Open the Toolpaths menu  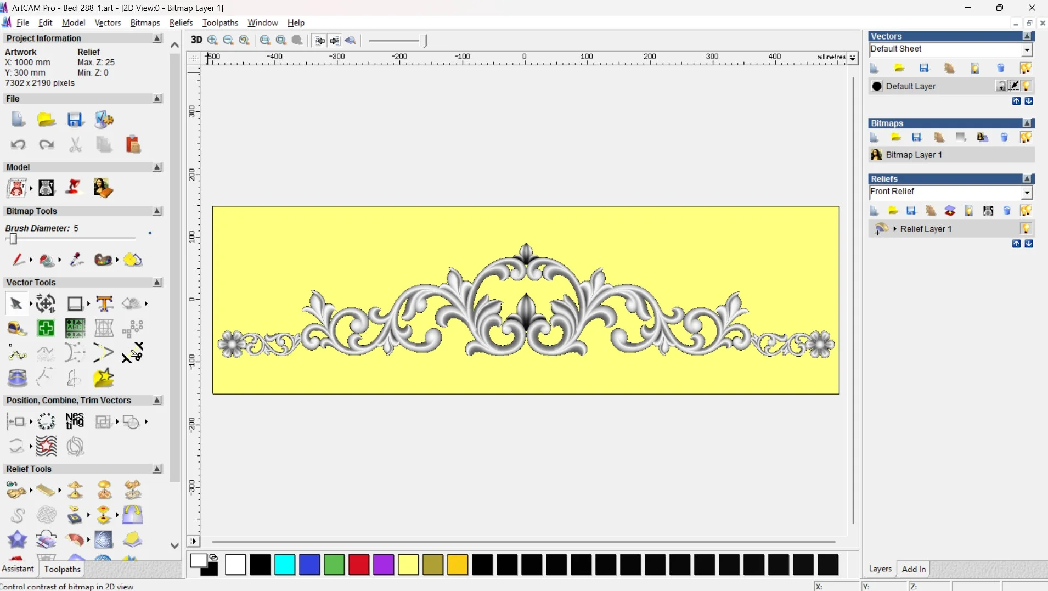220,22
